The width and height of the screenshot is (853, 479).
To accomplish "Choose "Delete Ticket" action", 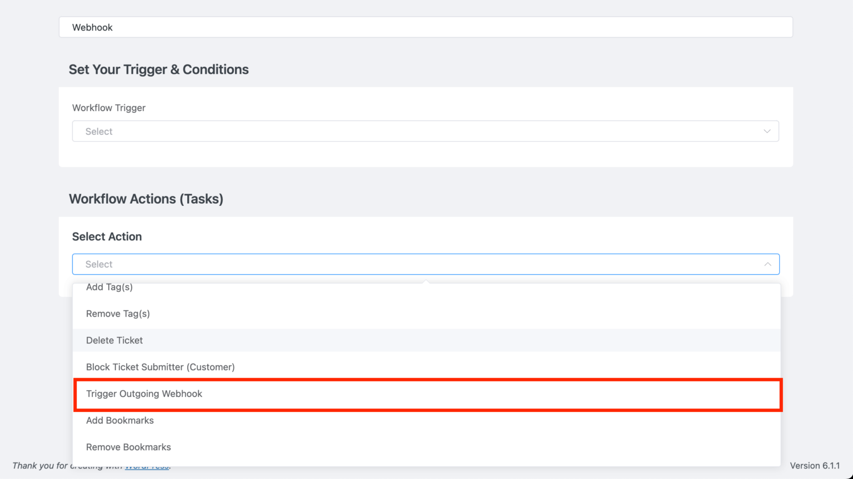I will tap(114, 340).
